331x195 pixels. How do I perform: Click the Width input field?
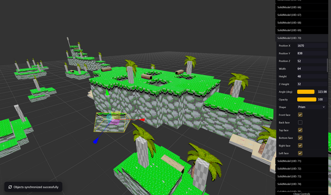312,69
